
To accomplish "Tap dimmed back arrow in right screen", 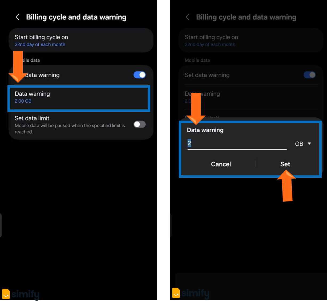I will pos(188,17).
